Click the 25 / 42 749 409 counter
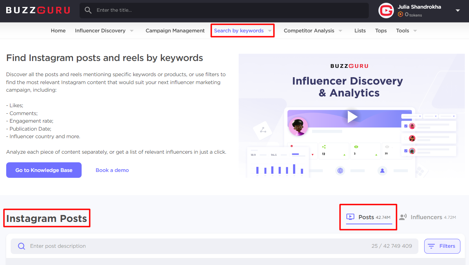The width and height of the screenshot is (469, 265). pyautogui.click(x=392, y=246)
